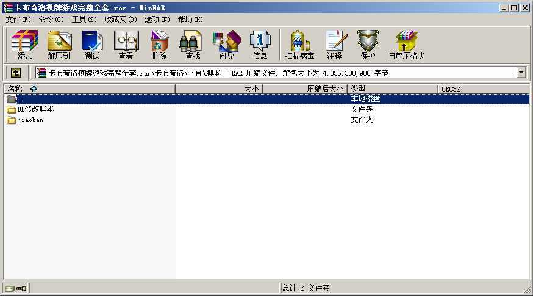Click the 解压到 (Extract To) icon
533x296 pixels.
pyautogui.click(x=59, y=45)
